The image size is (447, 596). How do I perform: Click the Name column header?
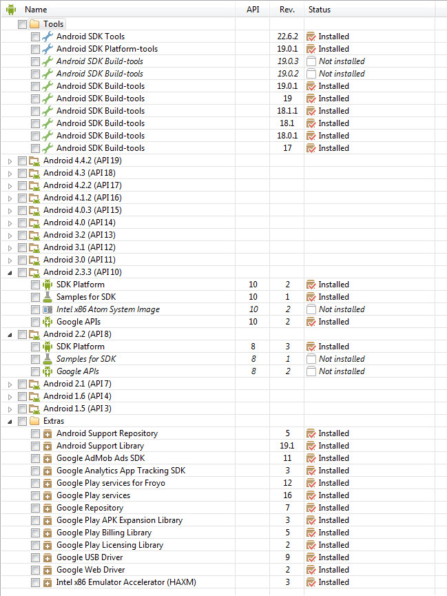[36, 10]
